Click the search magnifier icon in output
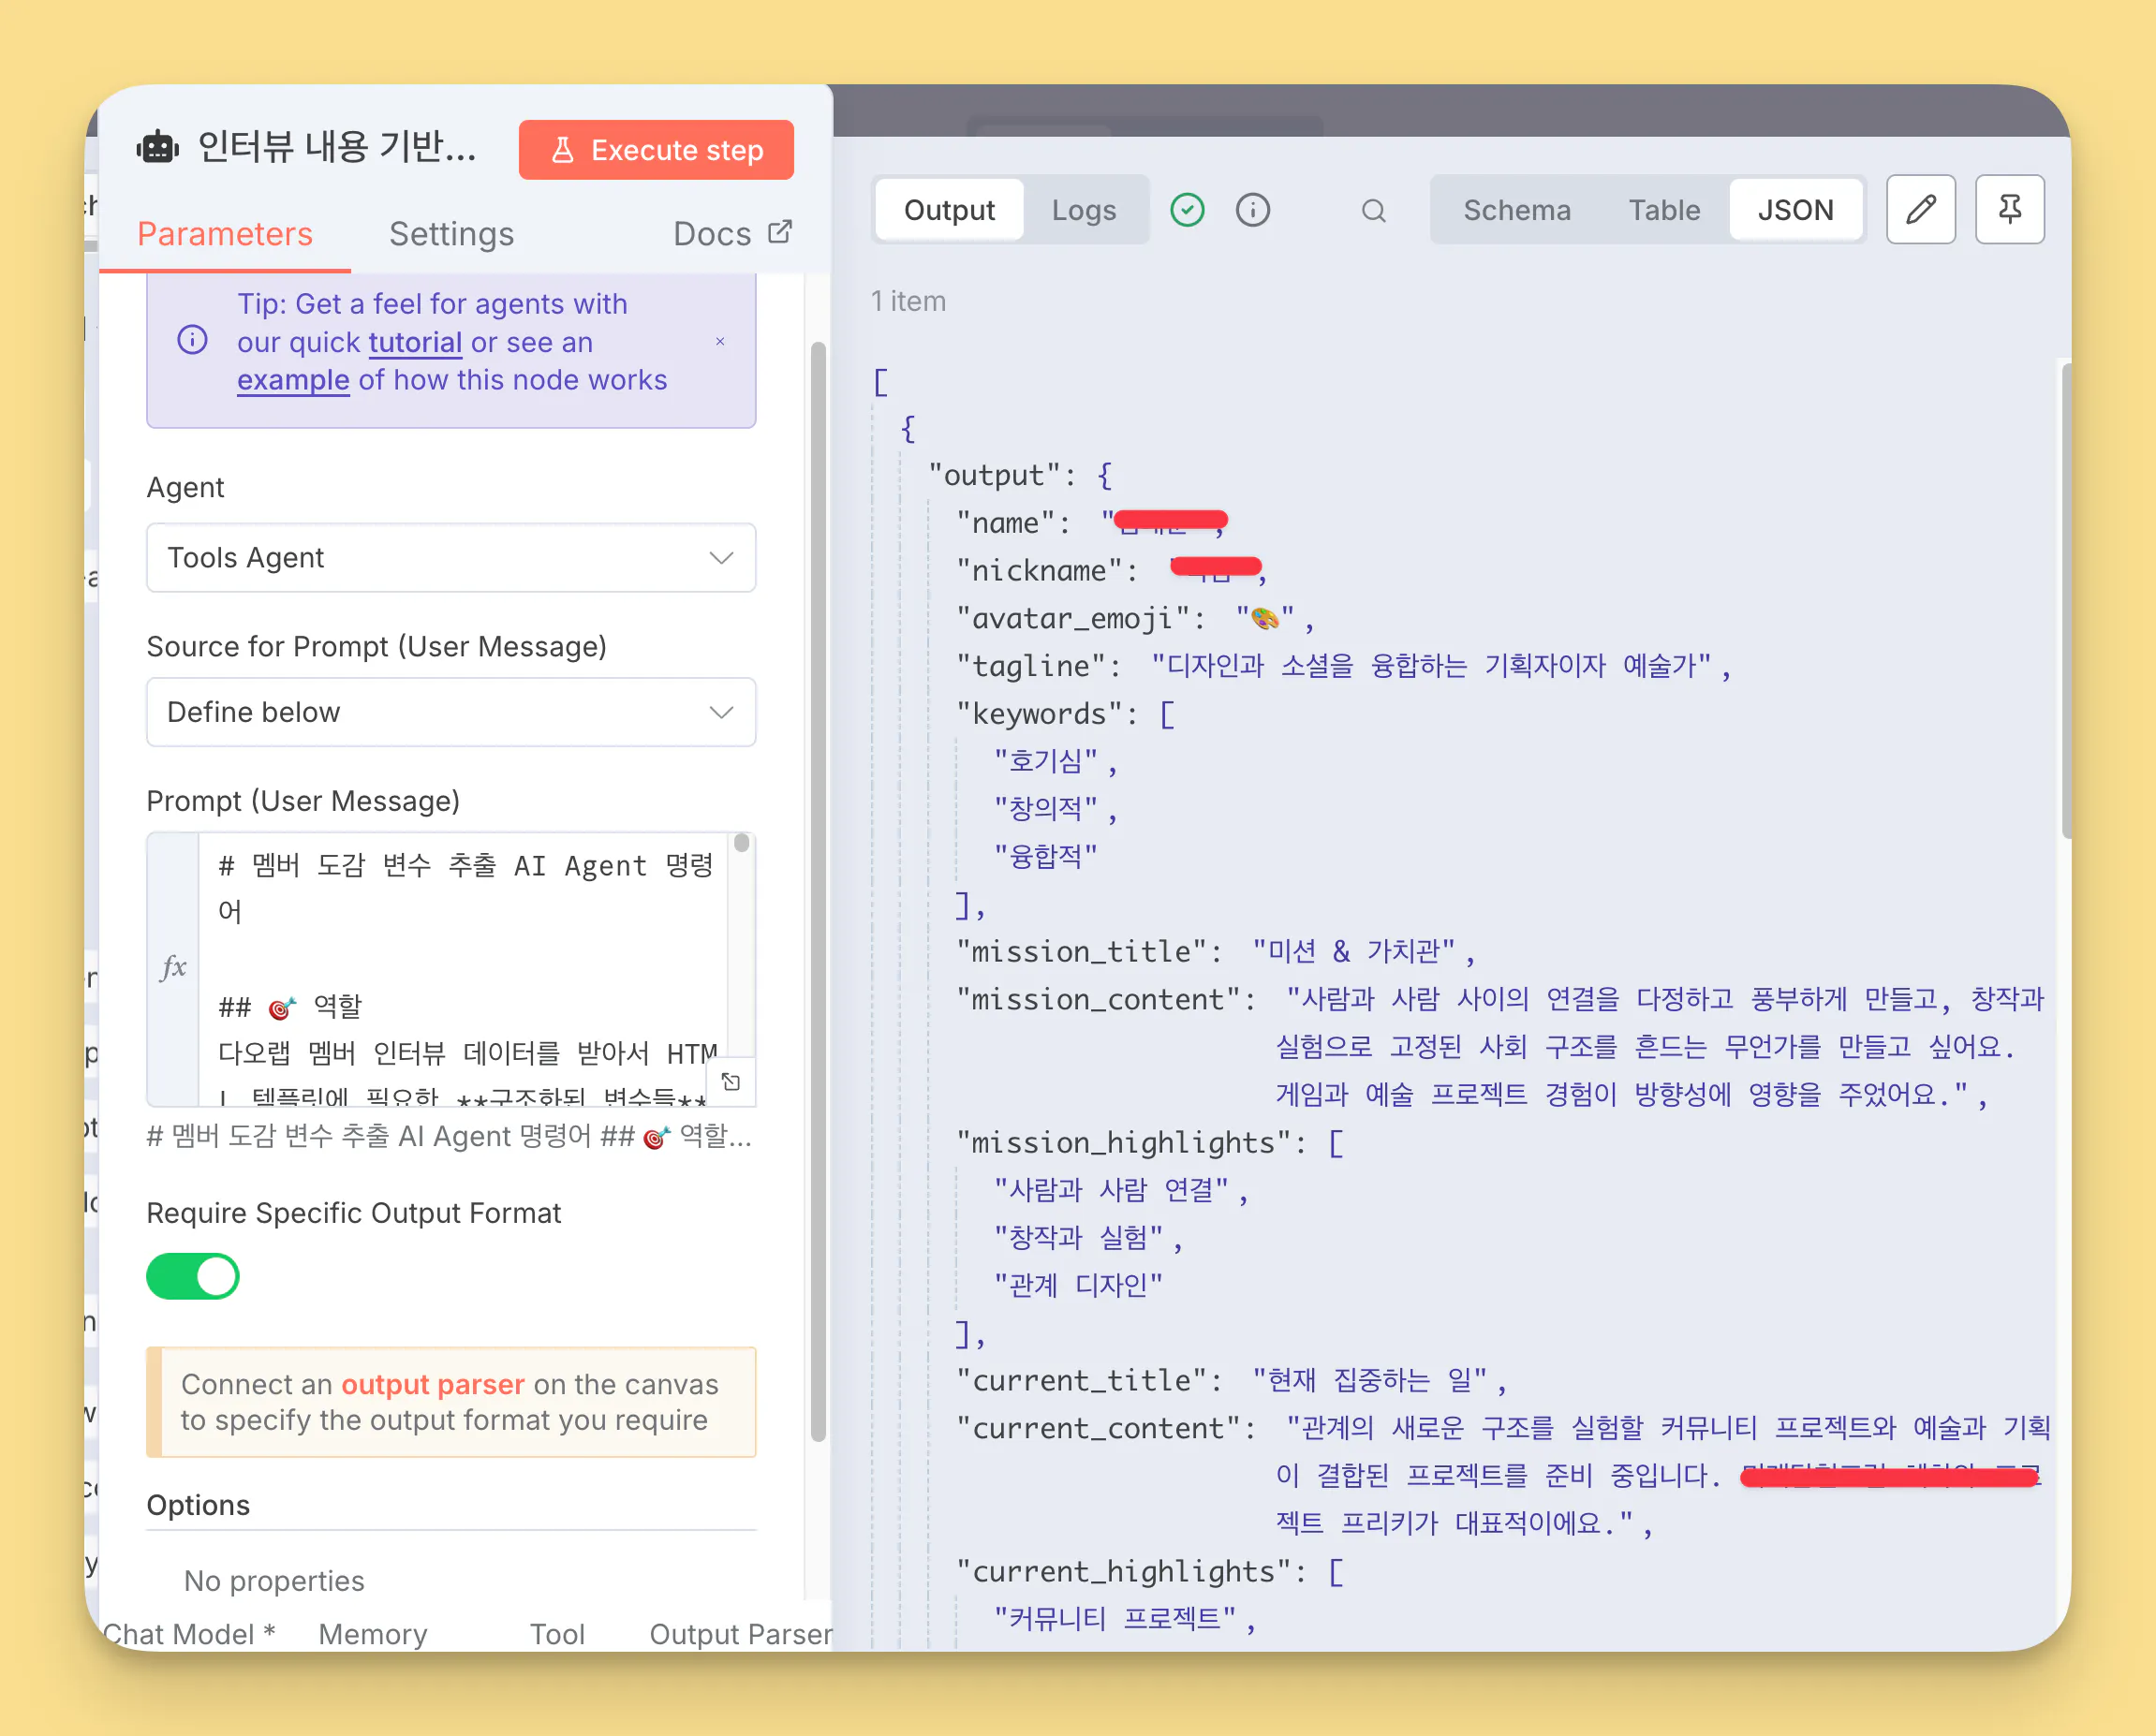Image resolution: width=2156 pixels, height=1736 pixels. pos(1373,210)
